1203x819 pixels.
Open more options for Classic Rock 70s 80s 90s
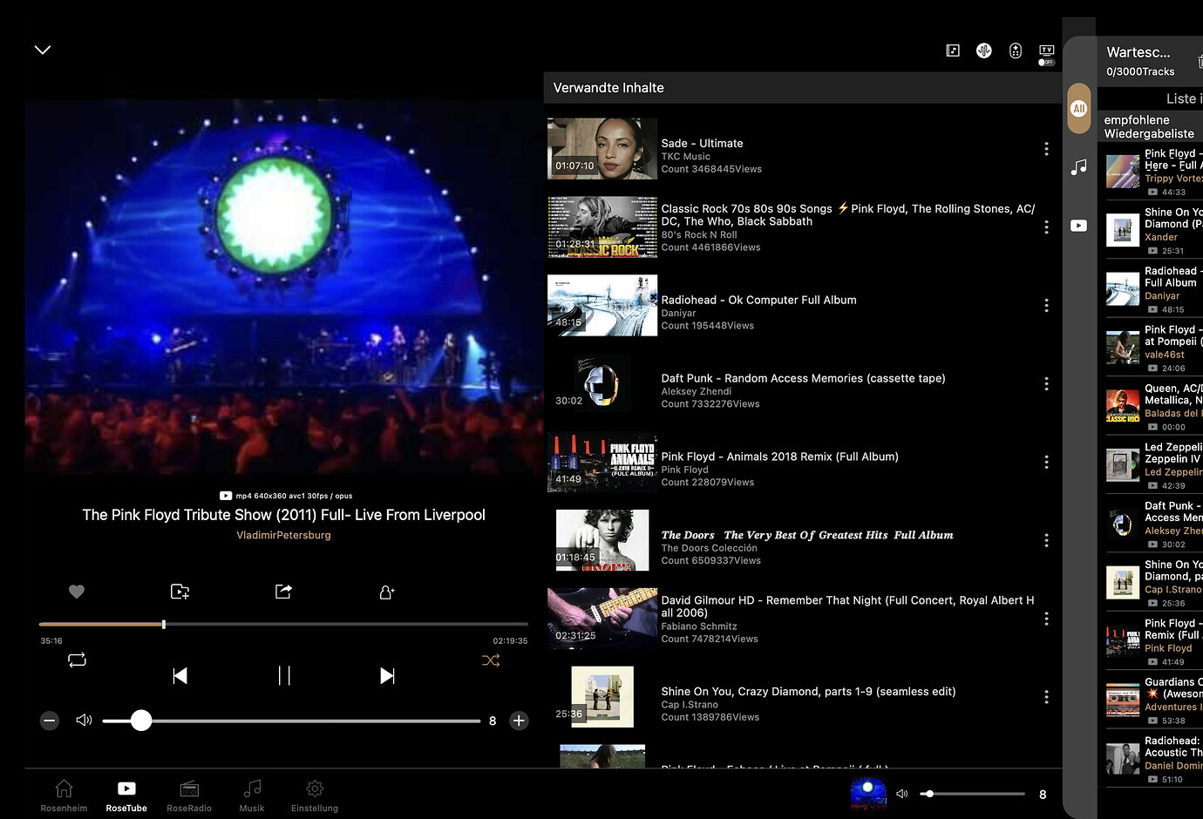coord(1046,227)
